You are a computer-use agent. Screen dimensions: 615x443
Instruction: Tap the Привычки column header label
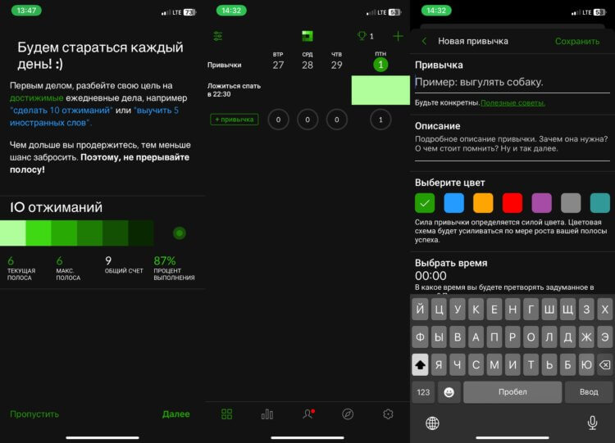point(225,65)
